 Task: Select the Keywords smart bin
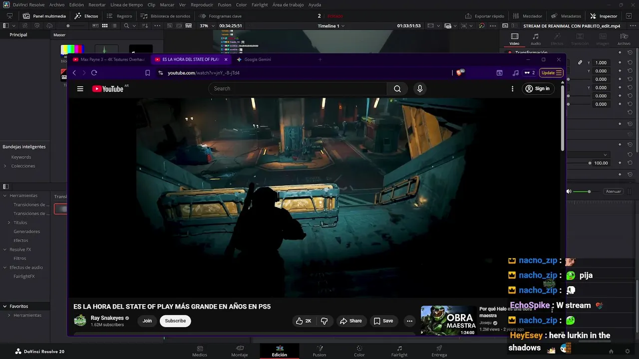(21, 157)
